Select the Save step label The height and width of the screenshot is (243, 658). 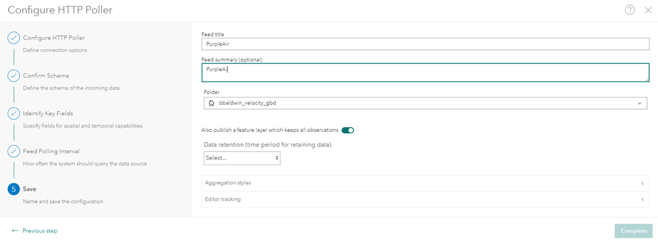coord(30,189)
